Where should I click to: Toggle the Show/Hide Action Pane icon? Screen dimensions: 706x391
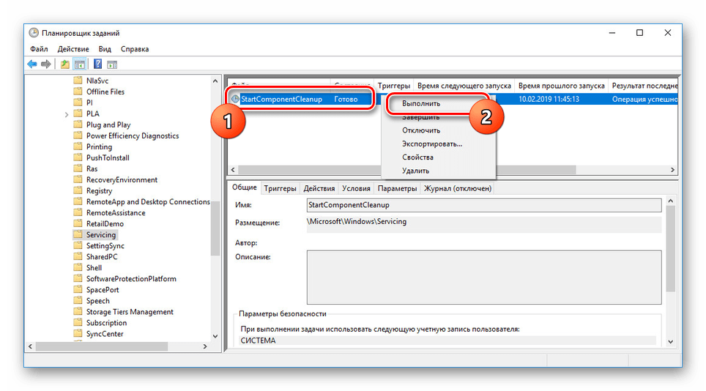112,64
